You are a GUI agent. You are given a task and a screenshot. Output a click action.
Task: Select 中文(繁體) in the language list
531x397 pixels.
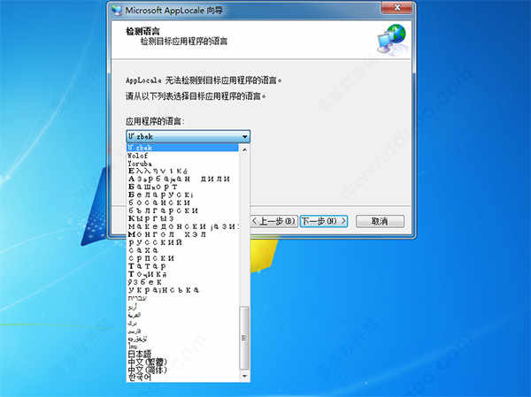click(183, 362)
